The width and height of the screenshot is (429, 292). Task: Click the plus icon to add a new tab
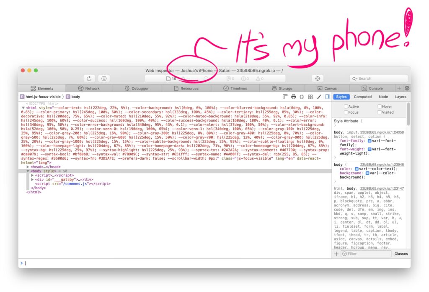[x=399, y=89]
